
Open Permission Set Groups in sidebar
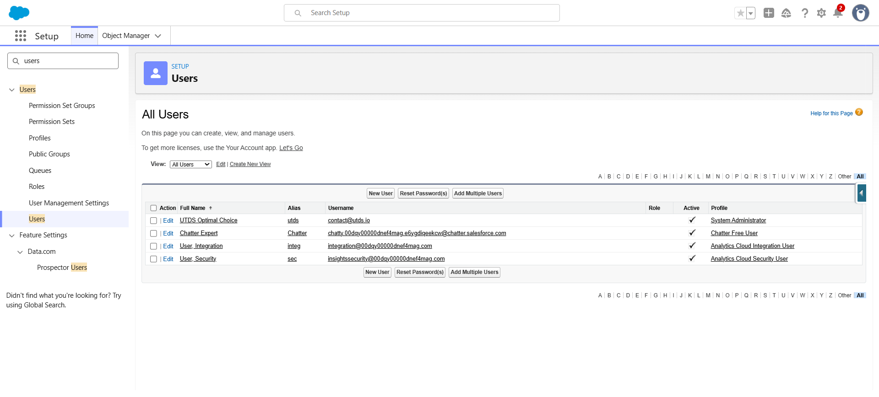coord(62,106)
